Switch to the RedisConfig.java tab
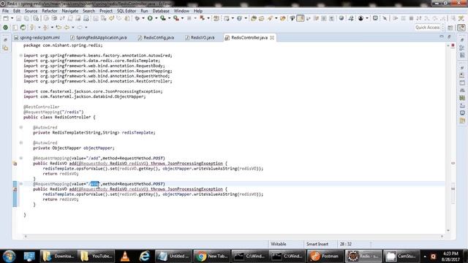Viewport: 468px width, 263px height. [156, 37]
